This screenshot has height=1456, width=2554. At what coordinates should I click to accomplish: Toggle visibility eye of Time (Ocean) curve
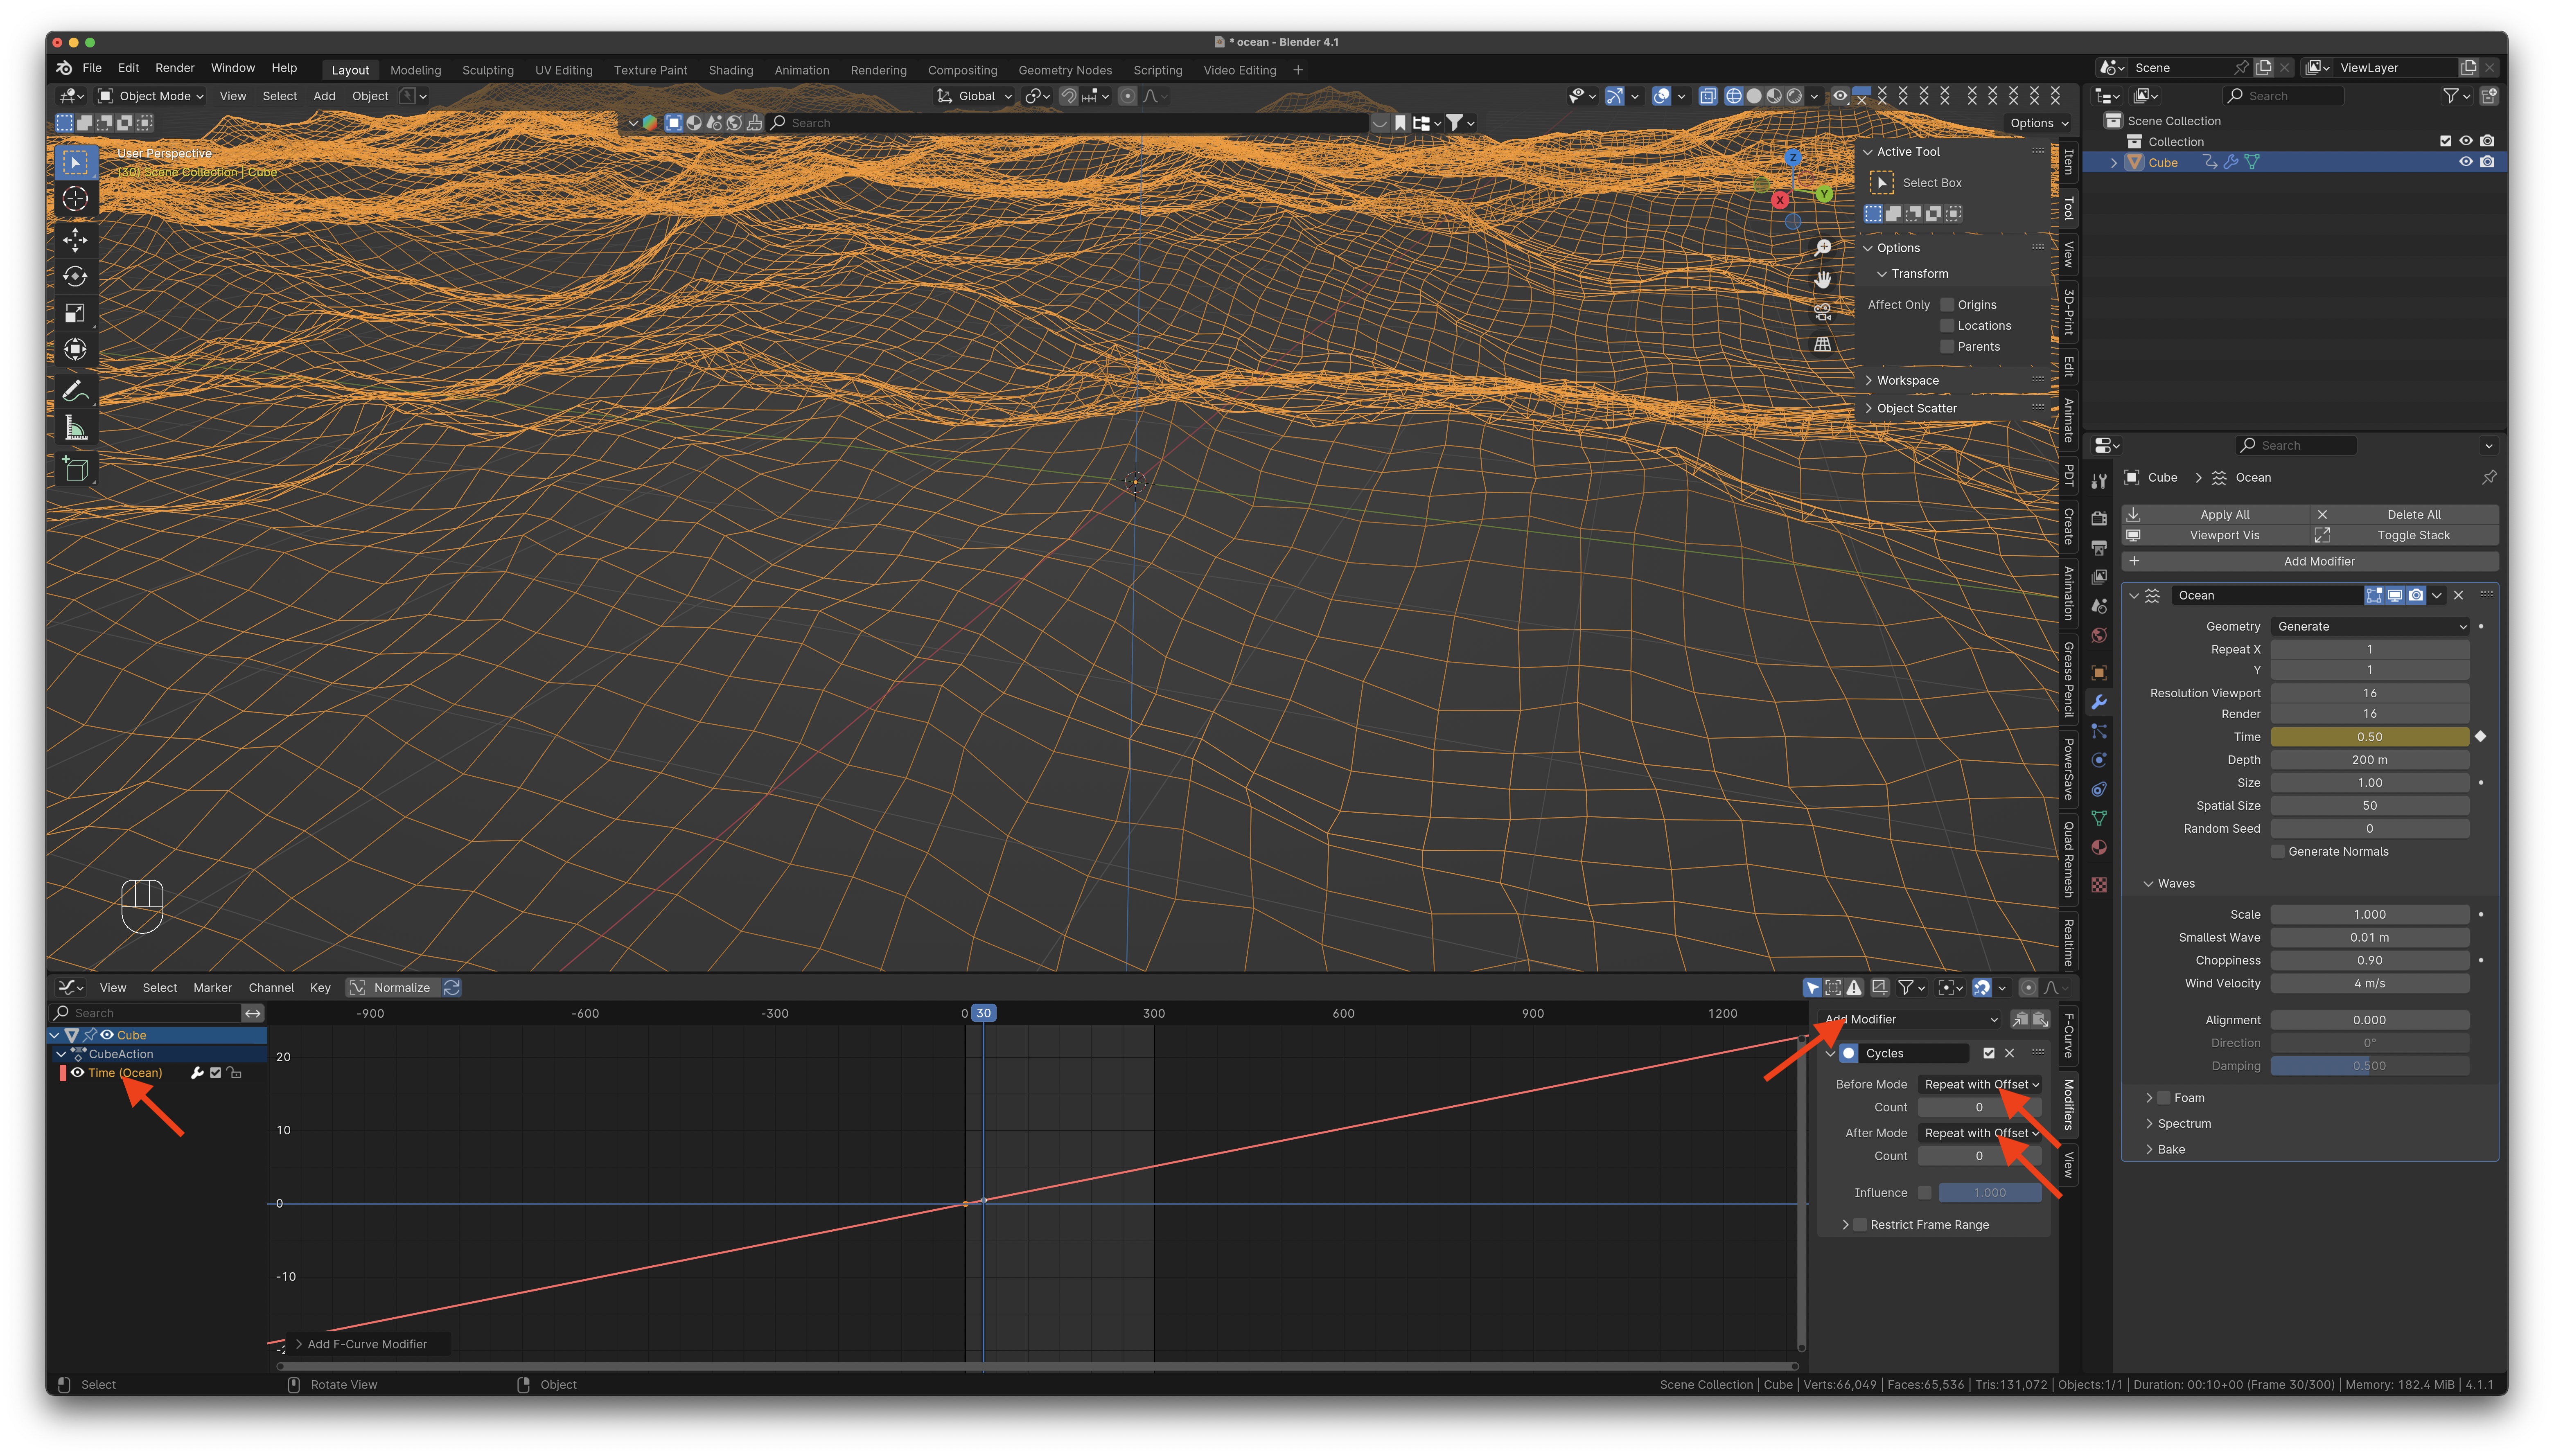click(77, 1073)
